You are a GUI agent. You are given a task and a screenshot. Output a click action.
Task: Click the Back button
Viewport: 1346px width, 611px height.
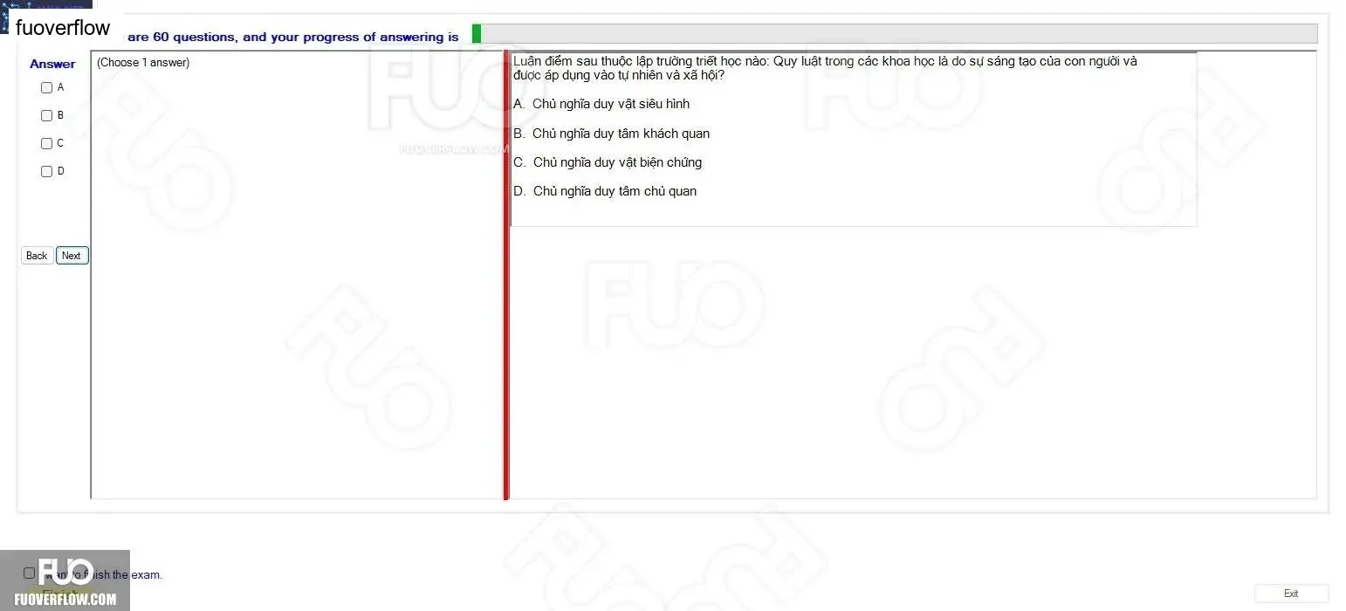[x=37, y=256]
